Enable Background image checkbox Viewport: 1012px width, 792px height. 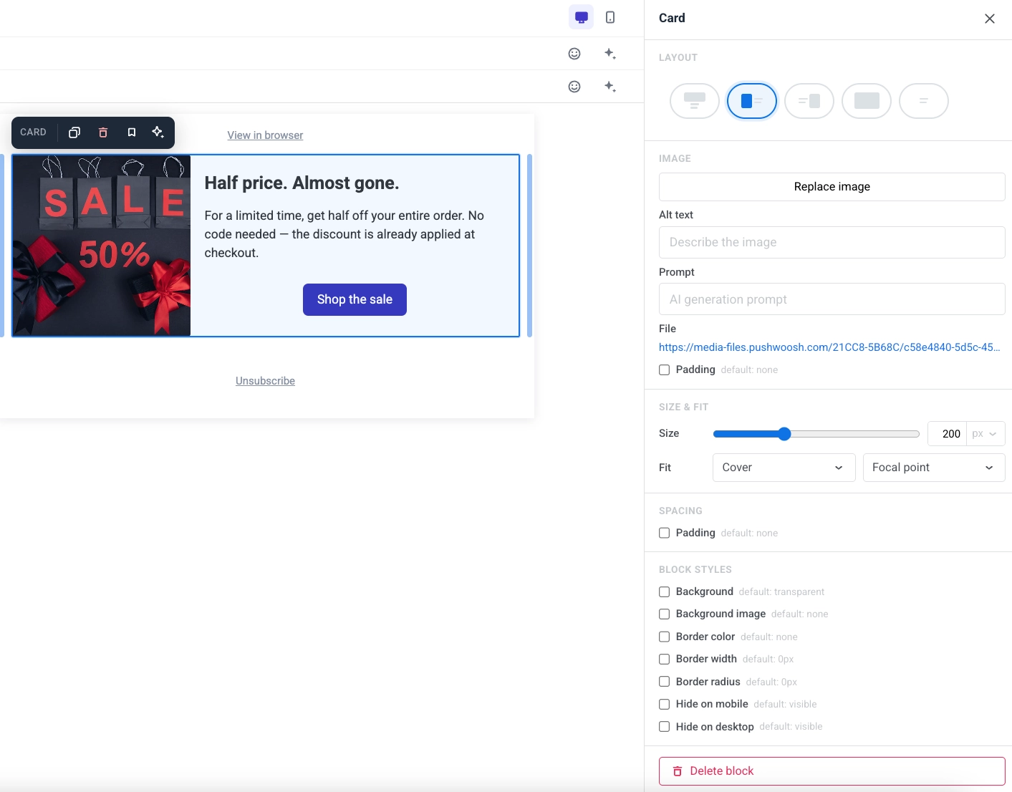665,614
